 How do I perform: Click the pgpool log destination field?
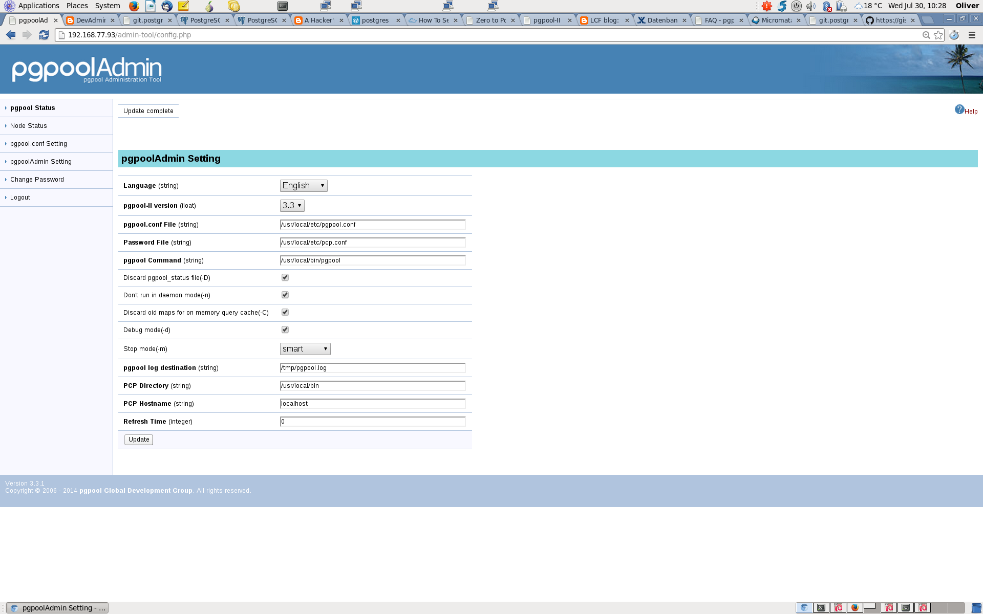tap(373, 368)
